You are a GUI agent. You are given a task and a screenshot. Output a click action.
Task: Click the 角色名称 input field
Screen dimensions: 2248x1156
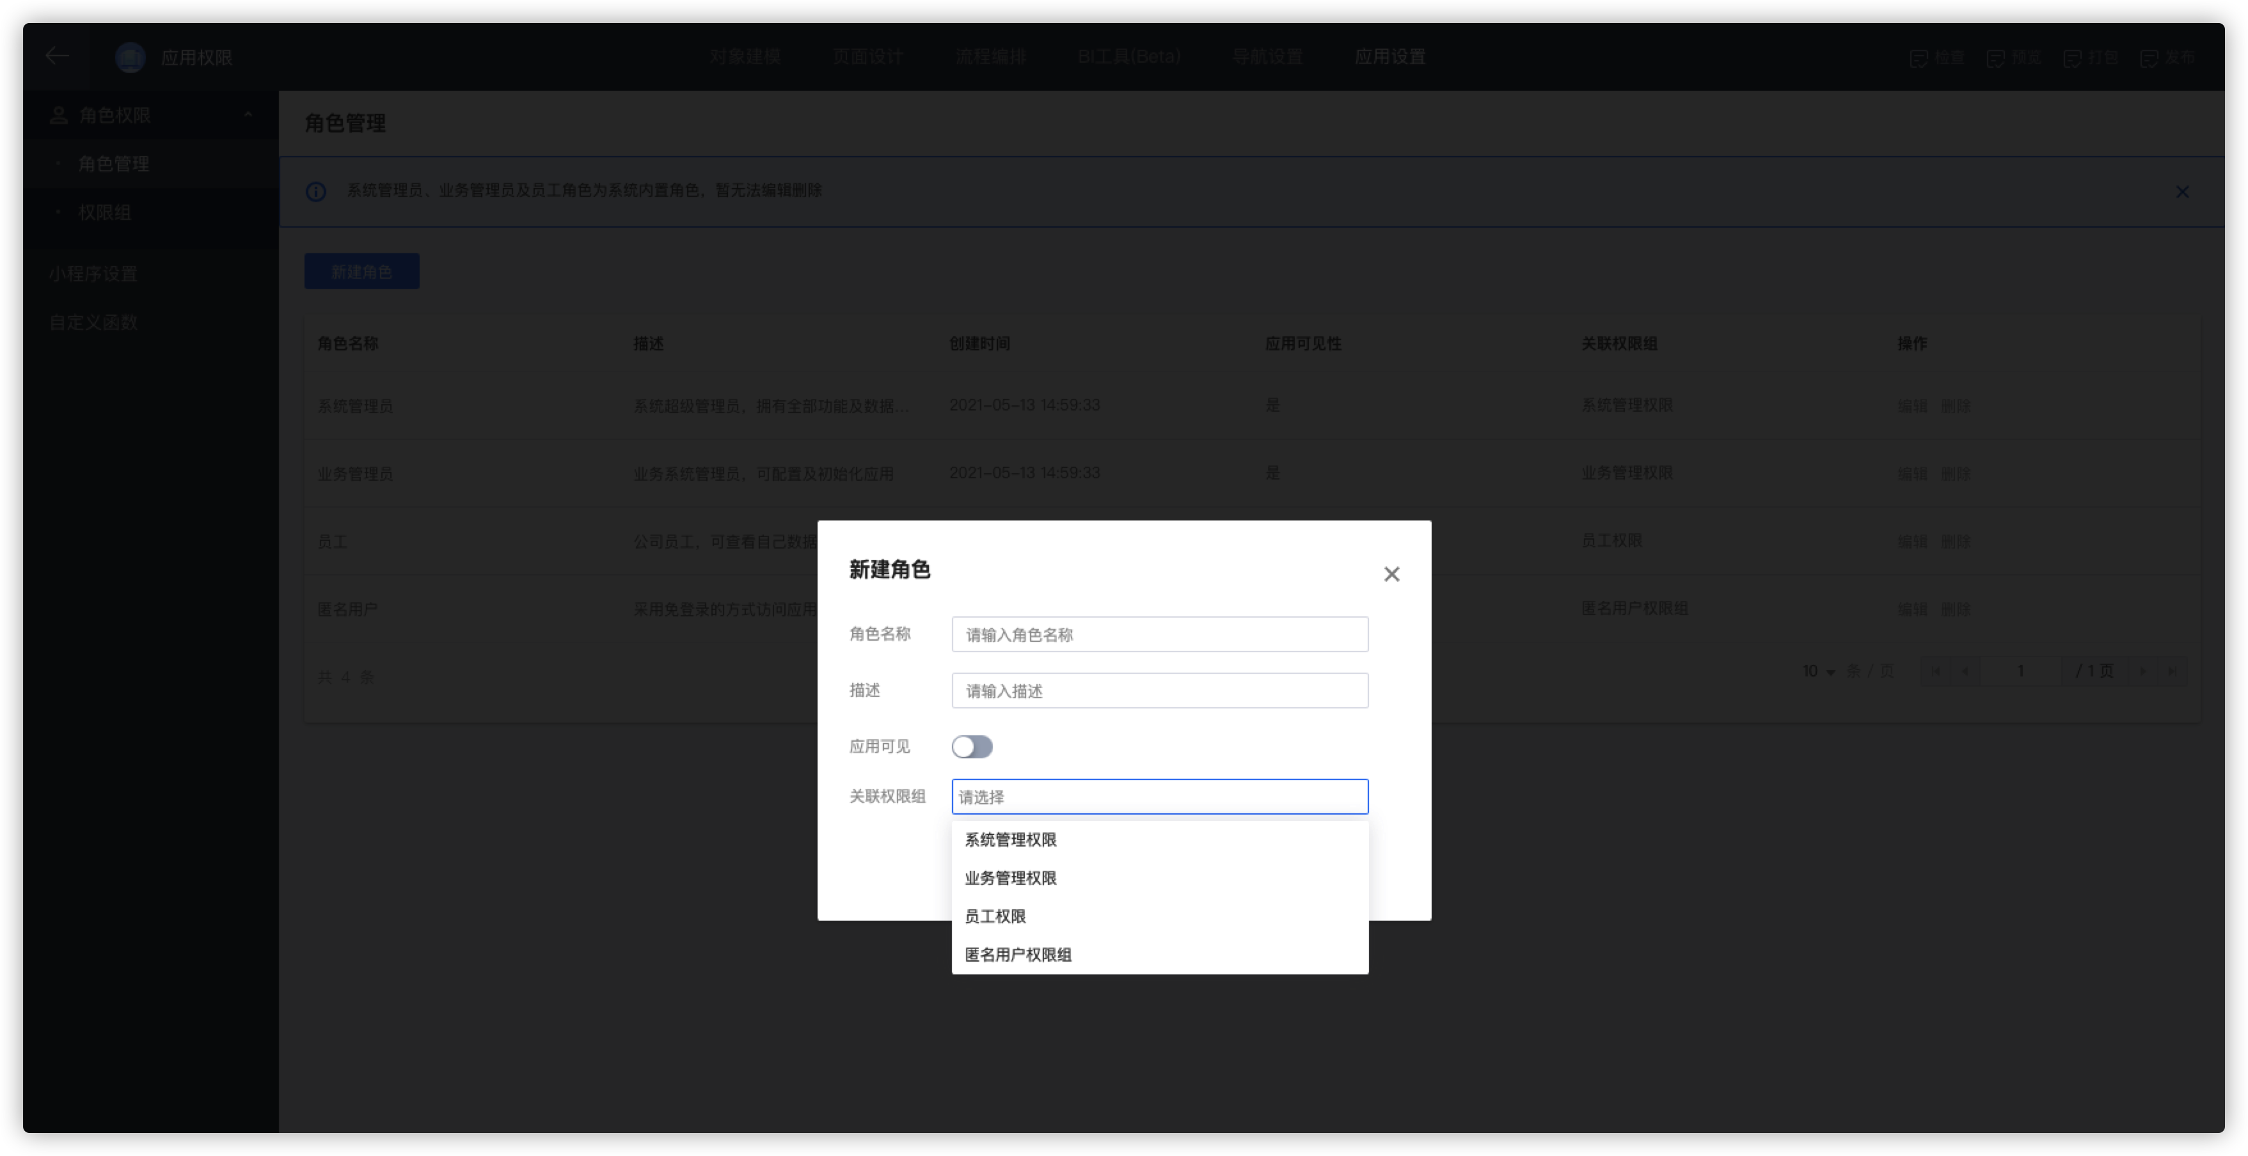click(1159, 634)
